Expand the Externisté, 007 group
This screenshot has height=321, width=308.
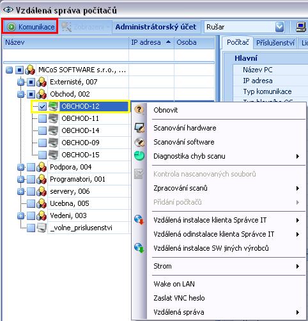coord(20,82)
